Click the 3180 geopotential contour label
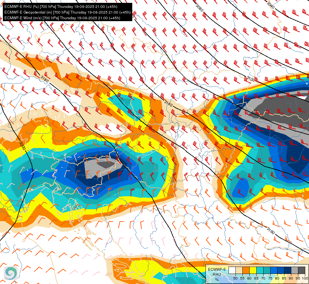The height and width of the screenshot is (284, 309). (45, 79)
